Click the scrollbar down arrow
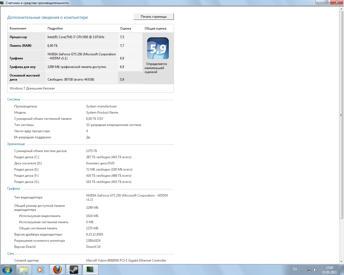 [x=341, y=261]
